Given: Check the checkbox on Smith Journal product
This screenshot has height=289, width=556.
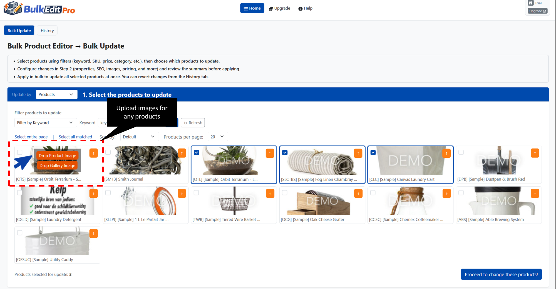Looking at the screenshot, I should 108,152.
